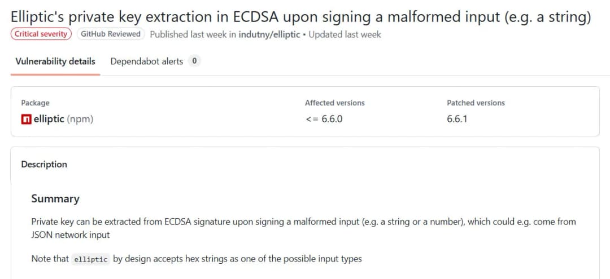Click the affected version <= 6.6.0
This screenshot has width=610, height=279.
(x=324, y=119)
